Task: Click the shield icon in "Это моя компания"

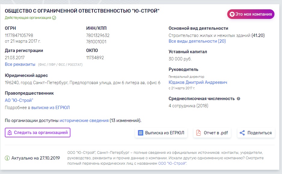Action: pyautogui.click(x=232, y=14)
